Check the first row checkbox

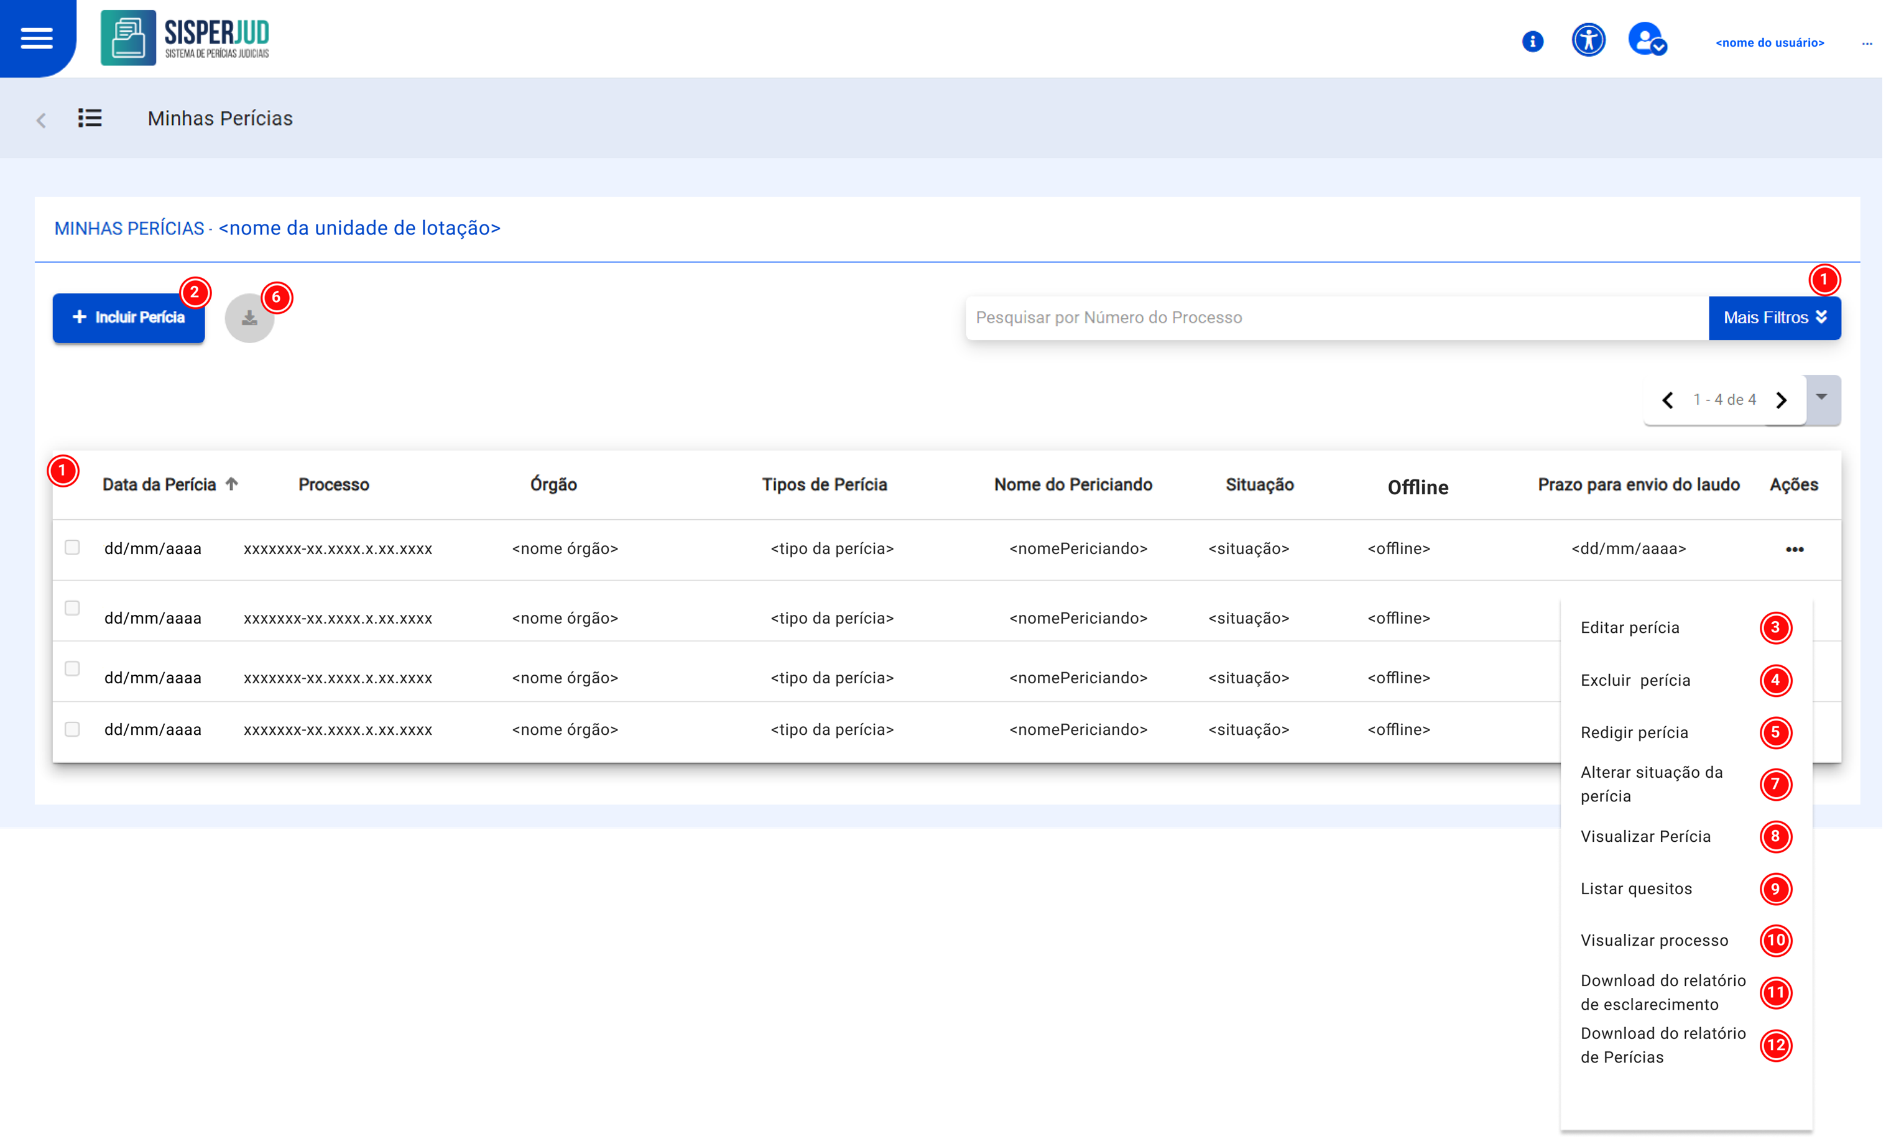72,548
